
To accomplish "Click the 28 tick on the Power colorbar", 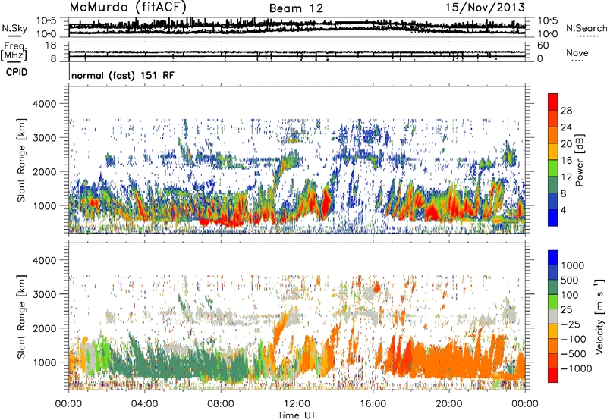I will pyautogui.click(x=566, y=111).
